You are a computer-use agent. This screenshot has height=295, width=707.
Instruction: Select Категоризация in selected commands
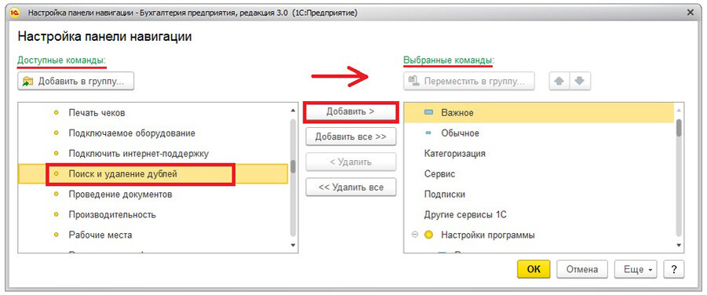539,153
